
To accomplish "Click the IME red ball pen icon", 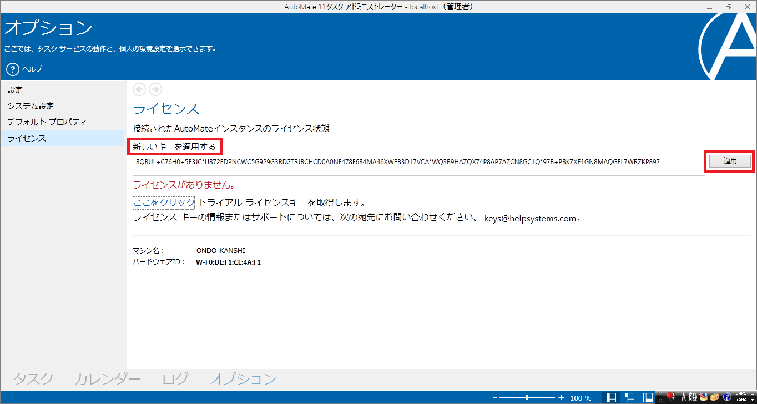I will pos(670,397).
